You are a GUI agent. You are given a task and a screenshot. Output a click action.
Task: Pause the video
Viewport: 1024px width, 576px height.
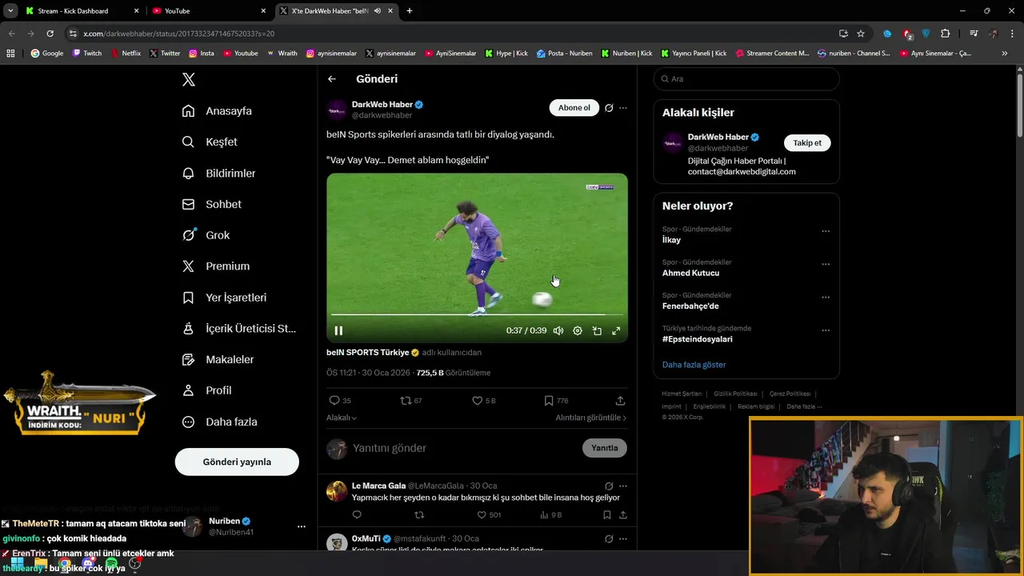click(338, 330)
